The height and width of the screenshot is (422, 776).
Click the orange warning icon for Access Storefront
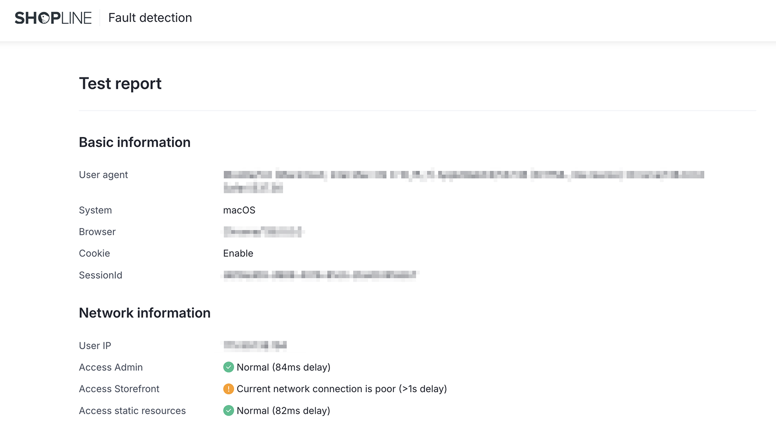[x=229, y=389]
